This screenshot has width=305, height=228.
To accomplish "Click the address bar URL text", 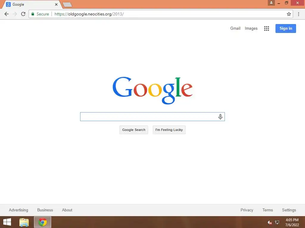I will pyautogui.click(x=89, y=14).
